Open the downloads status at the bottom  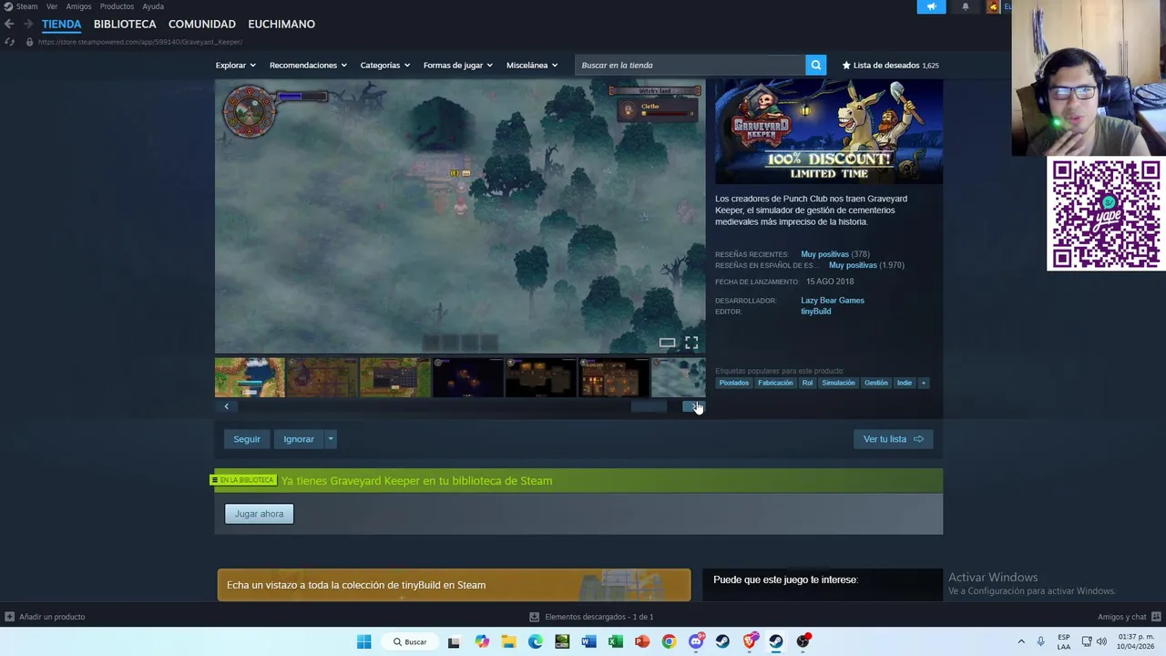tap(591, 617)
